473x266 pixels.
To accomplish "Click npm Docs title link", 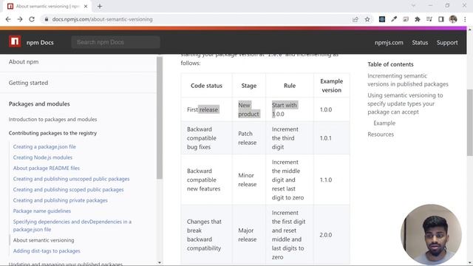I will click(40, 43).
